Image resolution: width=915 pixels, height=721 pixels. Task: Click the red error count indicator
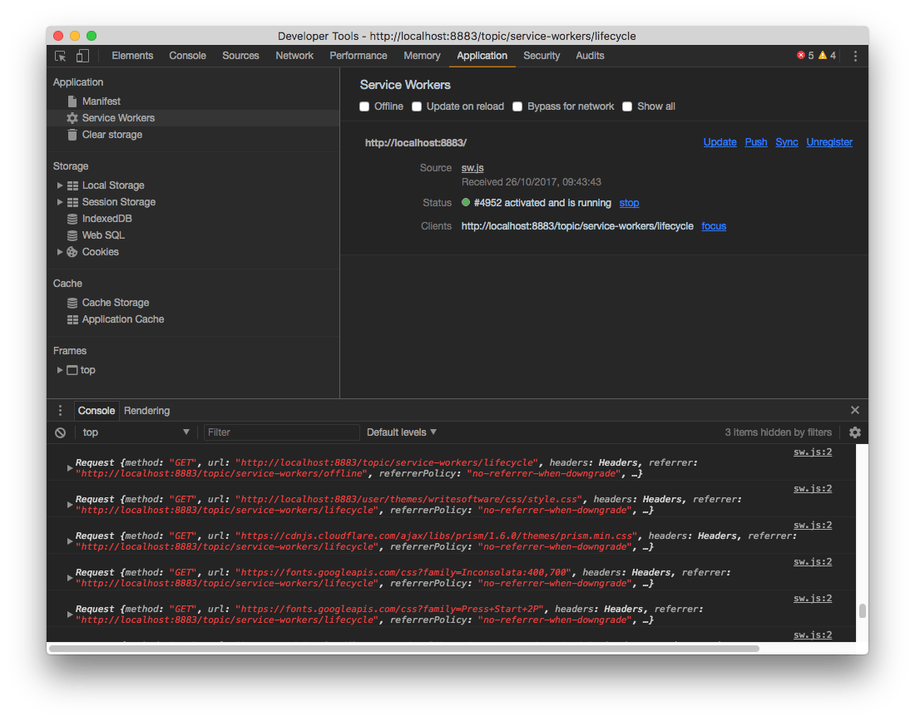804,56
